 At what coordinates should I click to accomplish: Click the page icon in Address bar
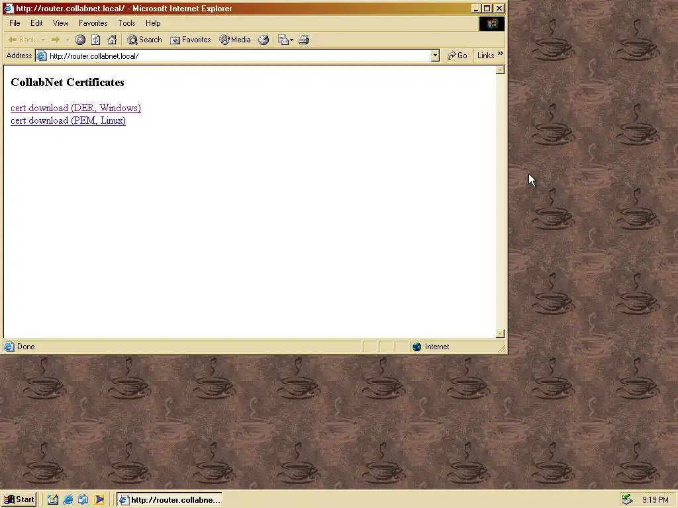coord(42,56)
